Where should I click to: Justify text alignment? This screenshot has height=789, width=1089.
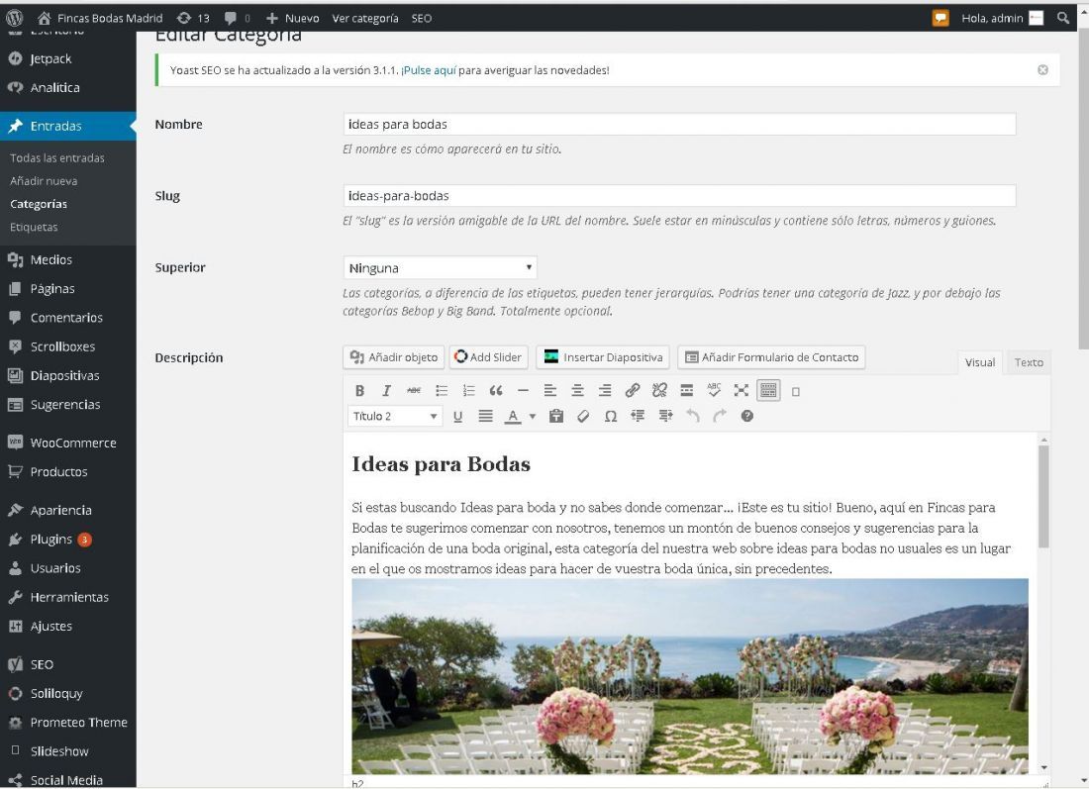click(x=485, y=416)
